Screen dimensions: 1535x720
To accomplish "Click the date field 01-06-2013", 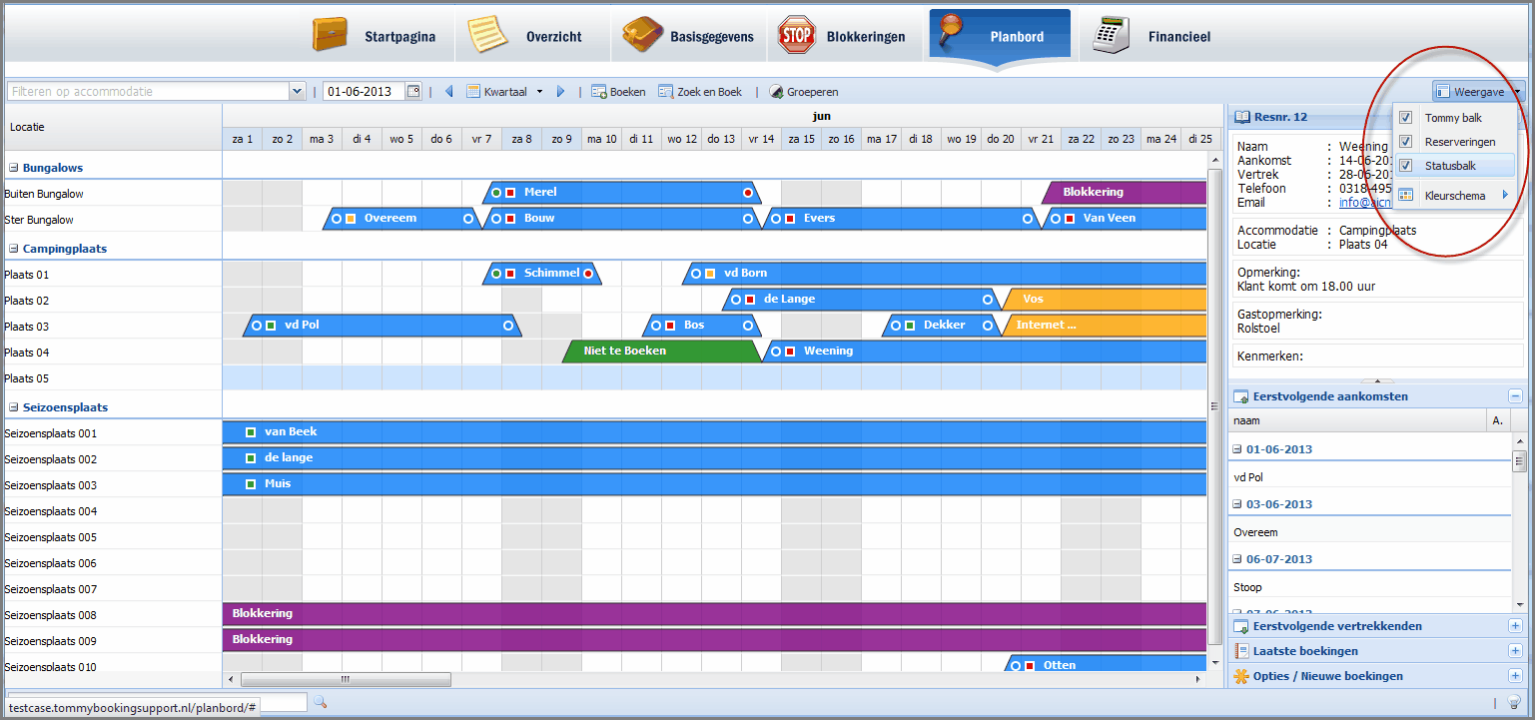I will [365, 91].
